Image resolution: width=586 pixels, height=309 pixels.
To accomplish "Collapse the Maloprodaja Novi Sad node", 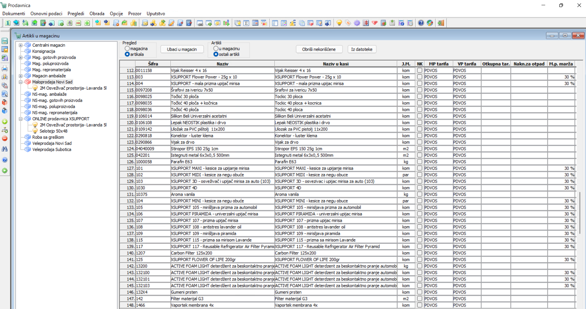I will click(21, 82).
